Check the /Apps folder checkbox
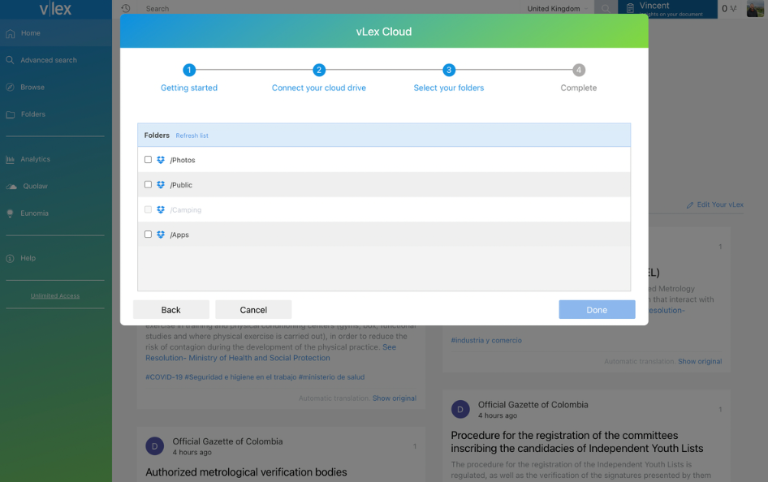This screenshot has width=768, height=482. pyautogui.click(x=148, y=235)
